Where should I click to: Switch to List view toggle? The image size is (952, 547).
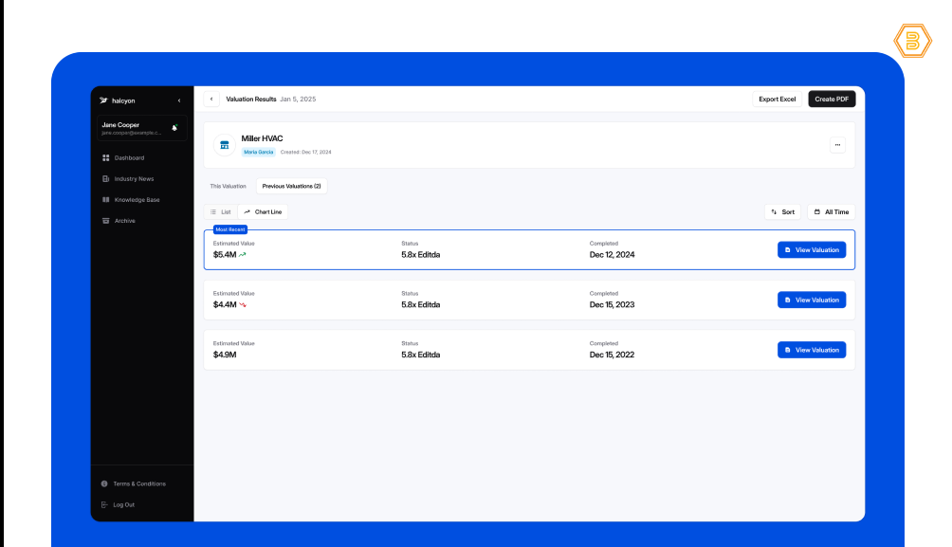click(x=221, y=211)
